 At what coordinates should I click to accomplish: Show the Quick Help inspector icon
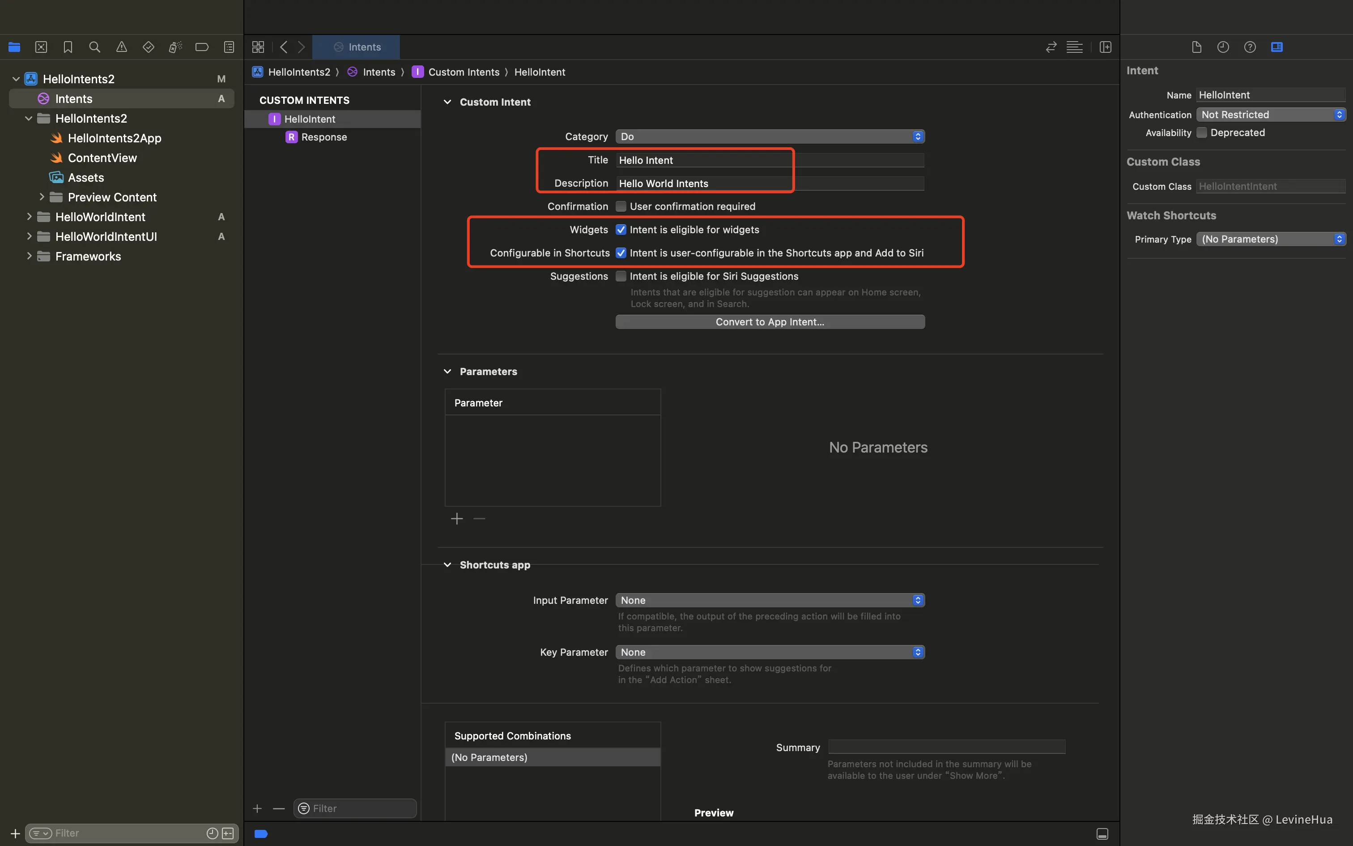coord(1250,47)
